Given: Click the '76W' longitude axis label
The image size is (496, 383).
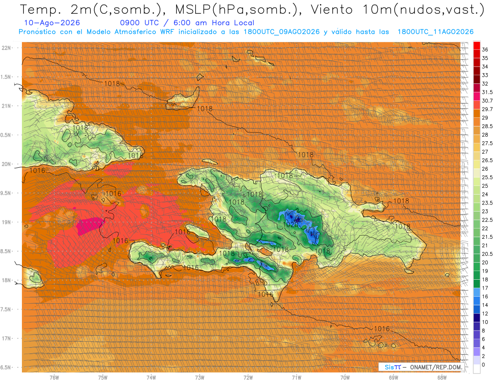Looking at the screenshot, I should [x=54, y=377].
